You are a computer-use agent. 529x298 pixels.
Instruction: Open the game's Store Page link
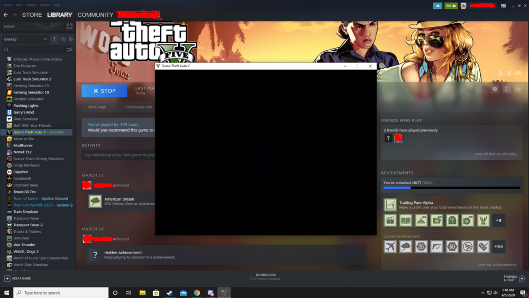[96, 107]
